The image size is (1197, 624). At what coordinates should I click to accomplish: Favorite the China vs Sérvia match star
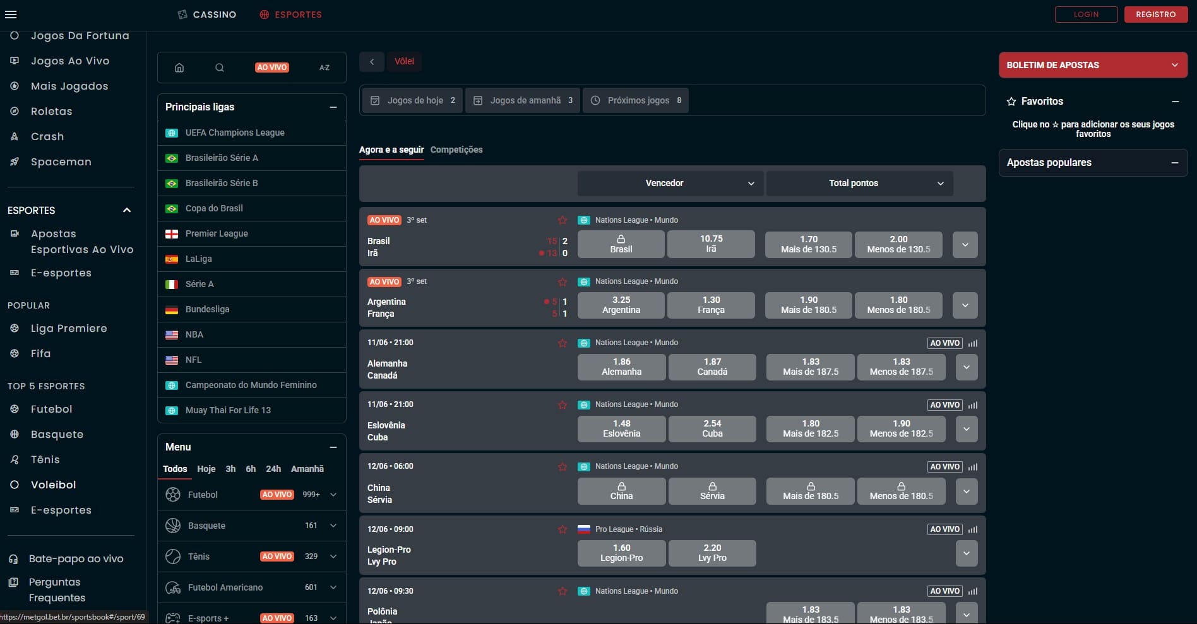563,466
